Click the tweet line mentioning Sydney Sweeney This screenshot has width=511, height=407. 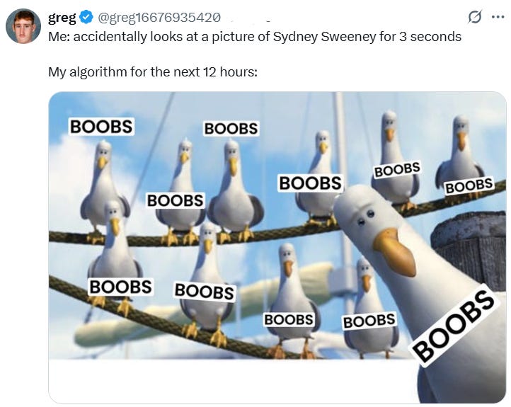[x=255, y=37]
